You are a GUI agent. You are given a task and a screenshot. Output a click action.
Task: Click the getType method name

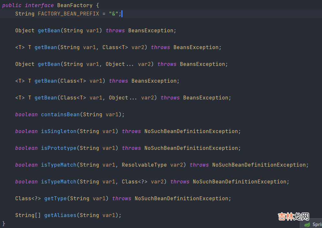[55, 198]
